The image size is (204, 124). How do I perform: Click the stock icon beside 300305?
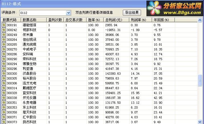(4, 78)
